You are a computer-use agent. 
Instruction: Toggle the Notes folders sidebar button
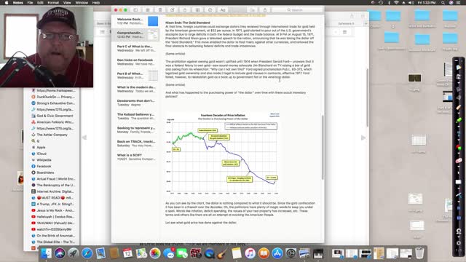coord(135,9)
